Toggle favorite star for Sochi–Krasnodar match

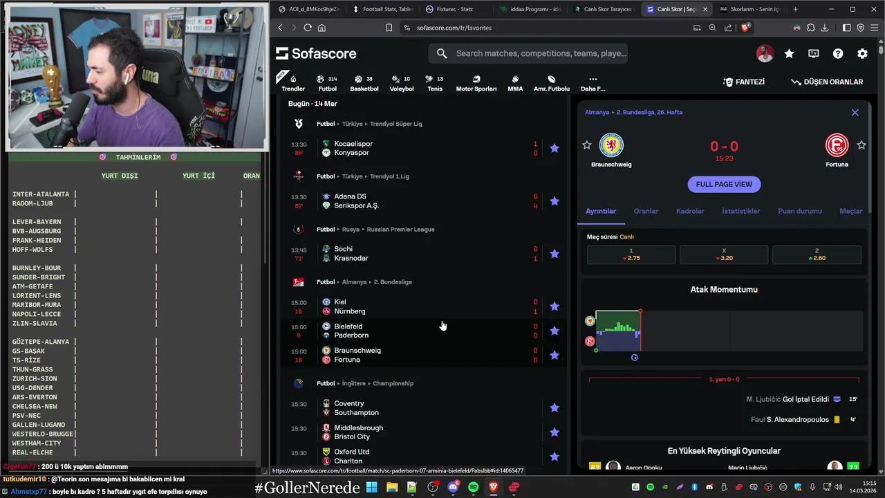click(x=555, y=254)
